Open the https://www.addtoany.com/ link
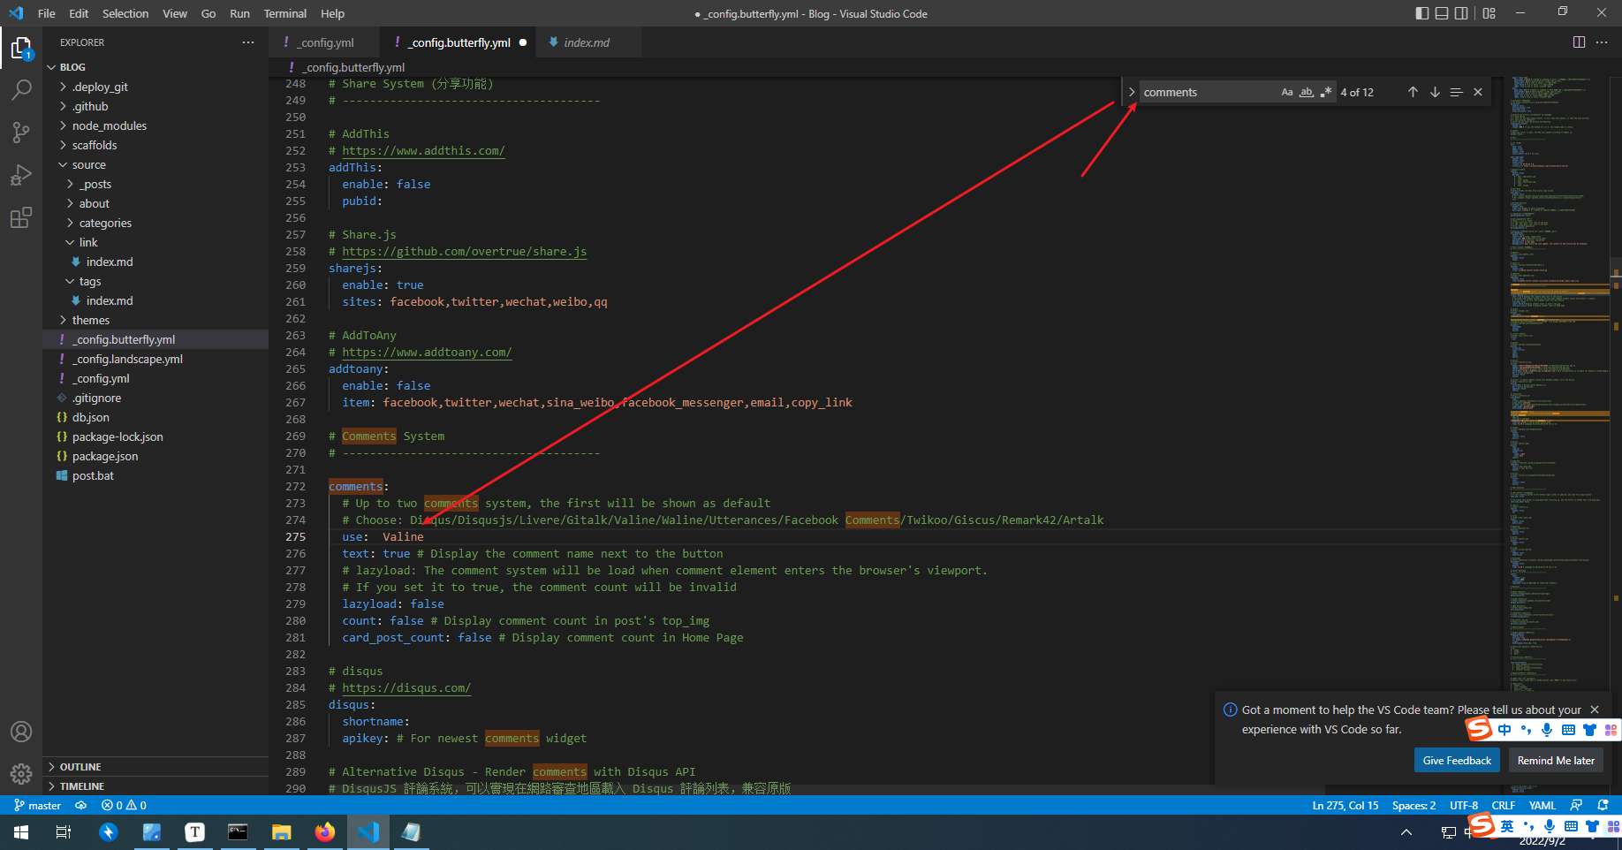1622x850 pixels. point(427,353)
